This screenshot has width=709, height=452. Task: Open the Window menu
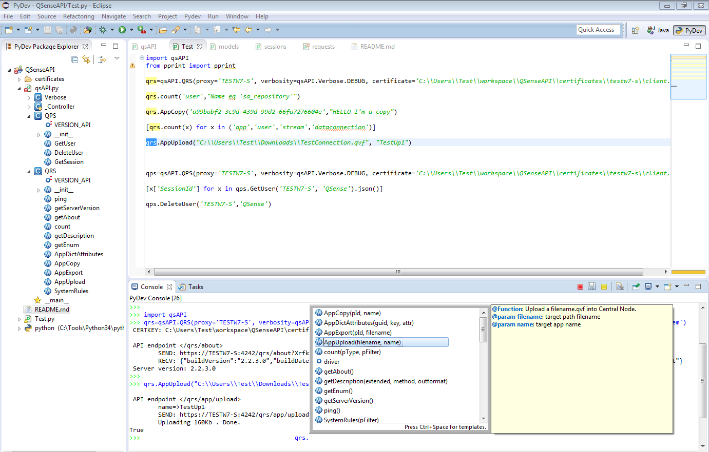coord(237,16)
